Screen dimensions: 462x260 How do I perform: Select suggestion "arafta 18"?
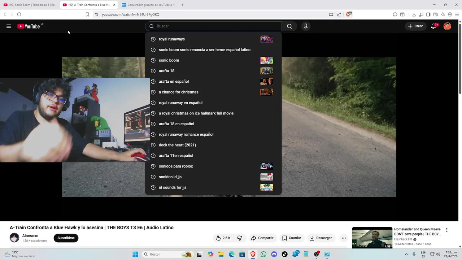[x=213, y=71]
